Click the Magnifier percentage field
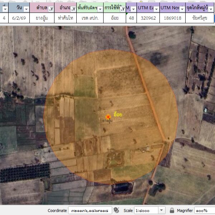The height and width of the screenshot is (215, 215). tap(205, 210)
